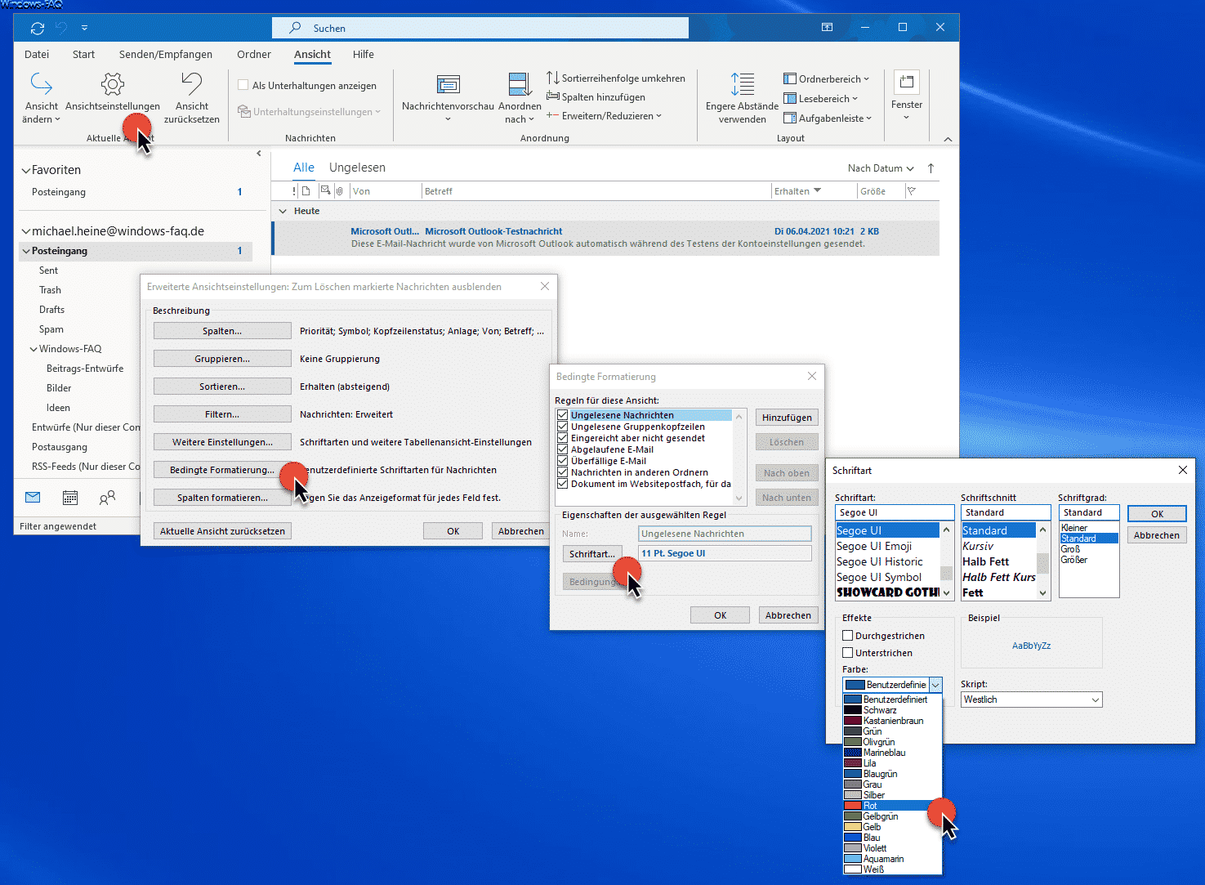
Task: Select Rot color in Farbe list
Action: coord(892,806)
